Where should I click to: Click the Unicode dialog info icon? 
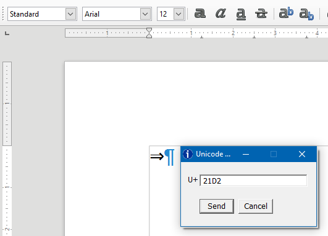[x=188, y=154]
